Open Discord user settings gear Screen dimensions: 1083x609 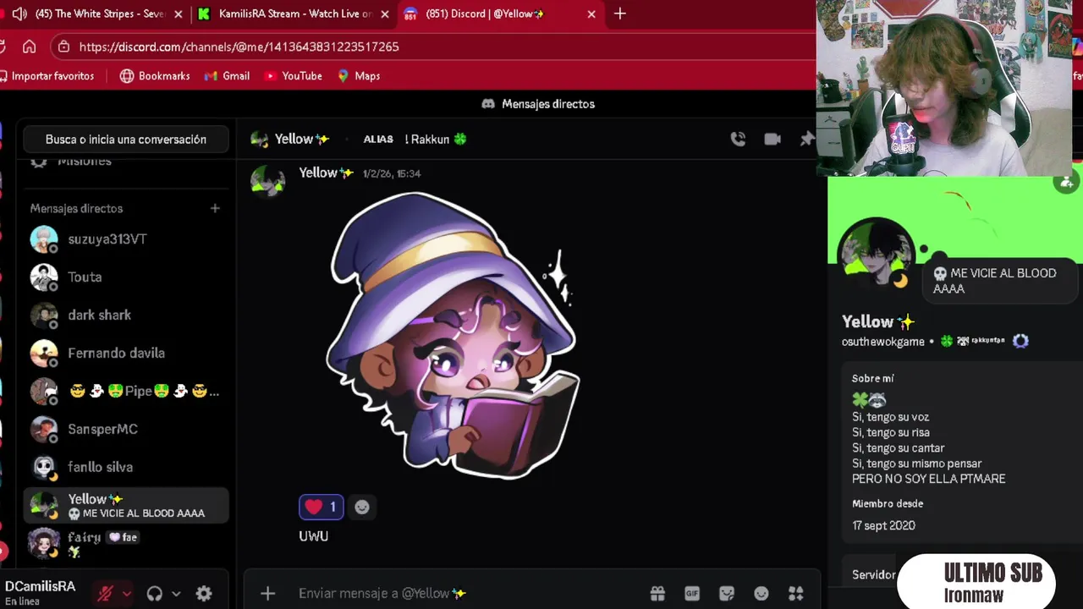(204, 593)
